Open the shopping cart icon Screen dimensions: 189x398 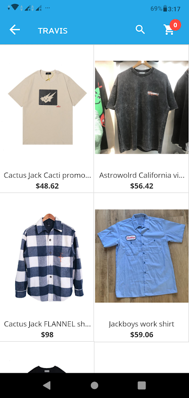tap(169, 30)
